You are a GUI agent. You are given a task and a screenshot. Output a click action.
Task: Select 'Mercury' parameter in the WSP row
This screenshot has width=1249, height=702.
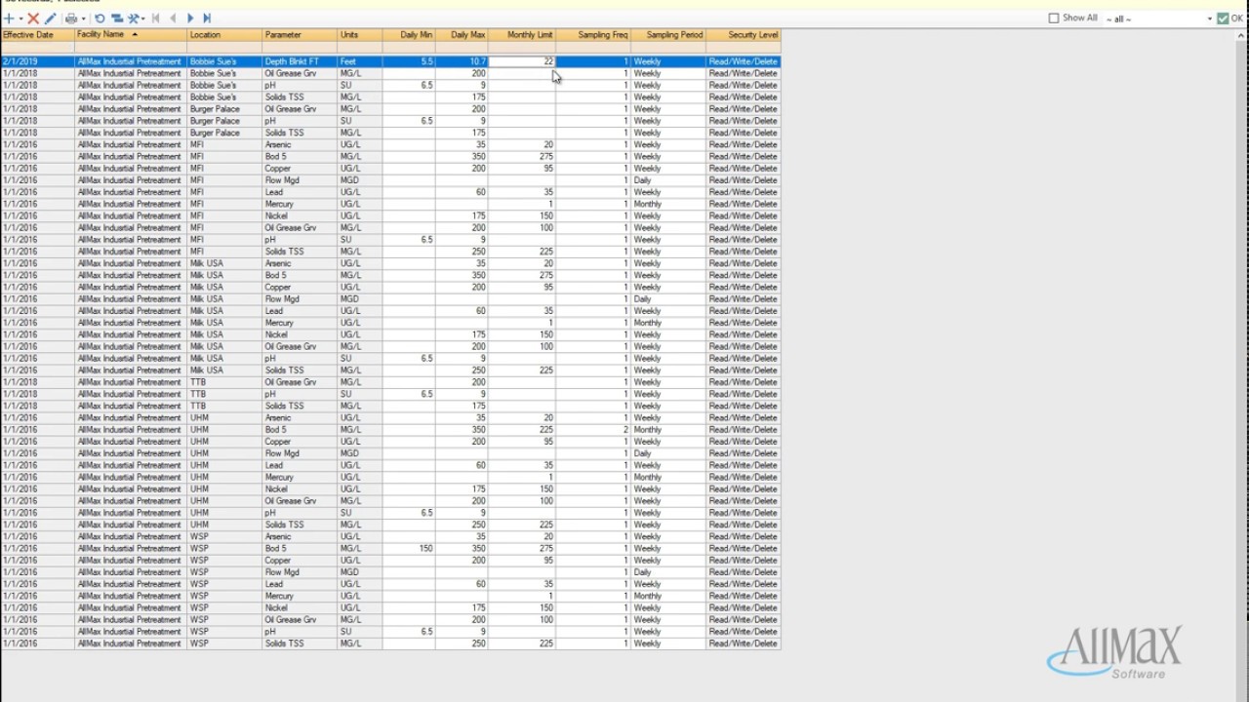click(300, 596)
